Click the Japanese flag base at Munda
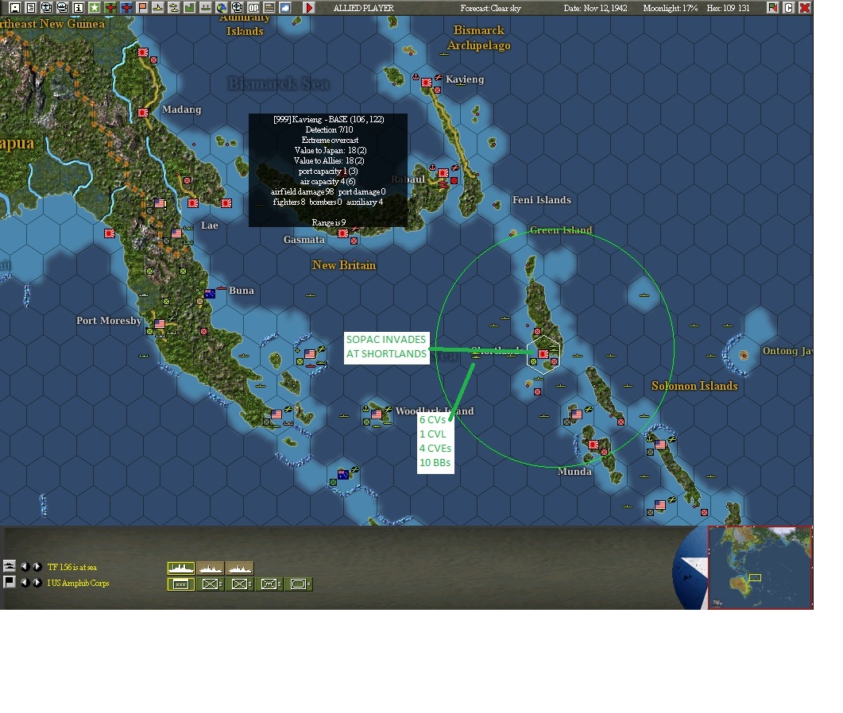The image size is (843, 713). tap(594, 445)
